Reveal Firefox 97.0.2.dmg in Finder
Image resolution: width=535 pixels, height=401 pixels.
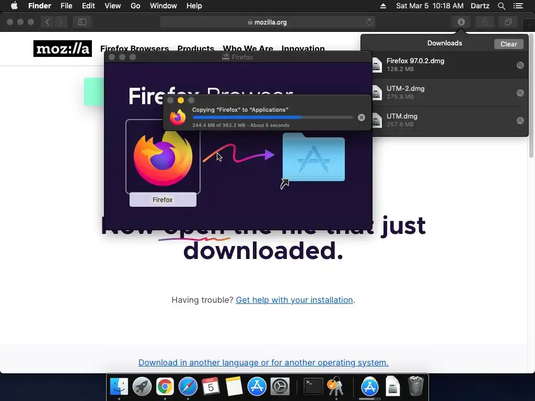(520, 65)
